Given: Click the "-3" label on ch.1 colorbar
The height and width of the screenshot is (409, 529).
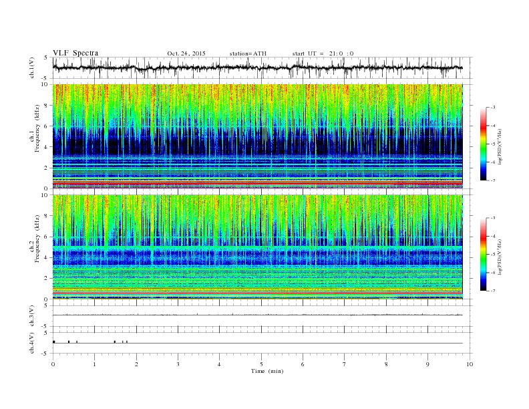Looking at the screenshot, I should coord(492,108).
